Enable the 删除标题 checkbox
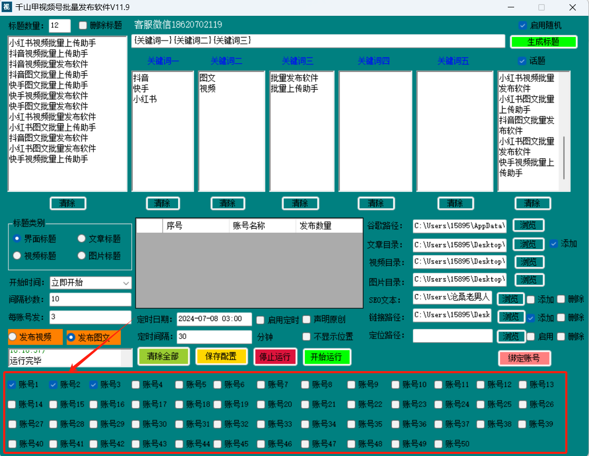 [83, 25]
